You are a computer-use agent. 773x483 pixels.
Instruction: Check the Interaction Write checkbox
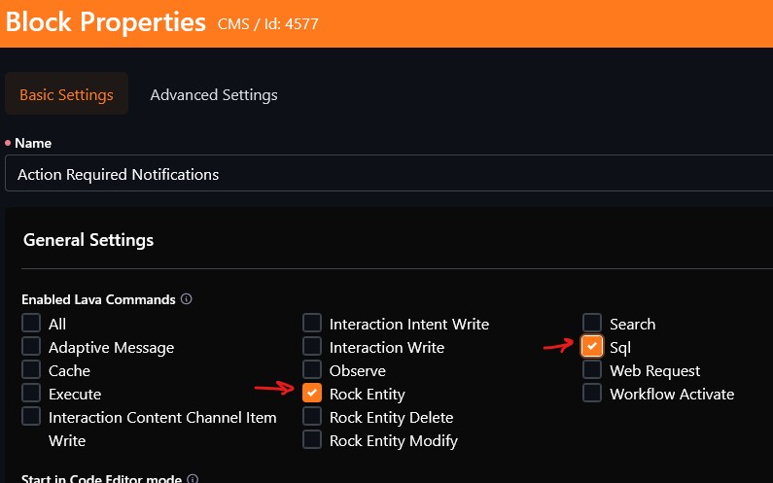[x=312, y=347]
